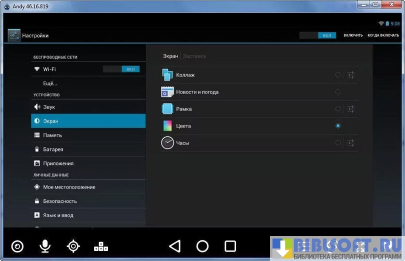Screen dimensions: 405x261
Task: Click the keyboard mapping icon in bottom bar
Action: tap(101, 246)
